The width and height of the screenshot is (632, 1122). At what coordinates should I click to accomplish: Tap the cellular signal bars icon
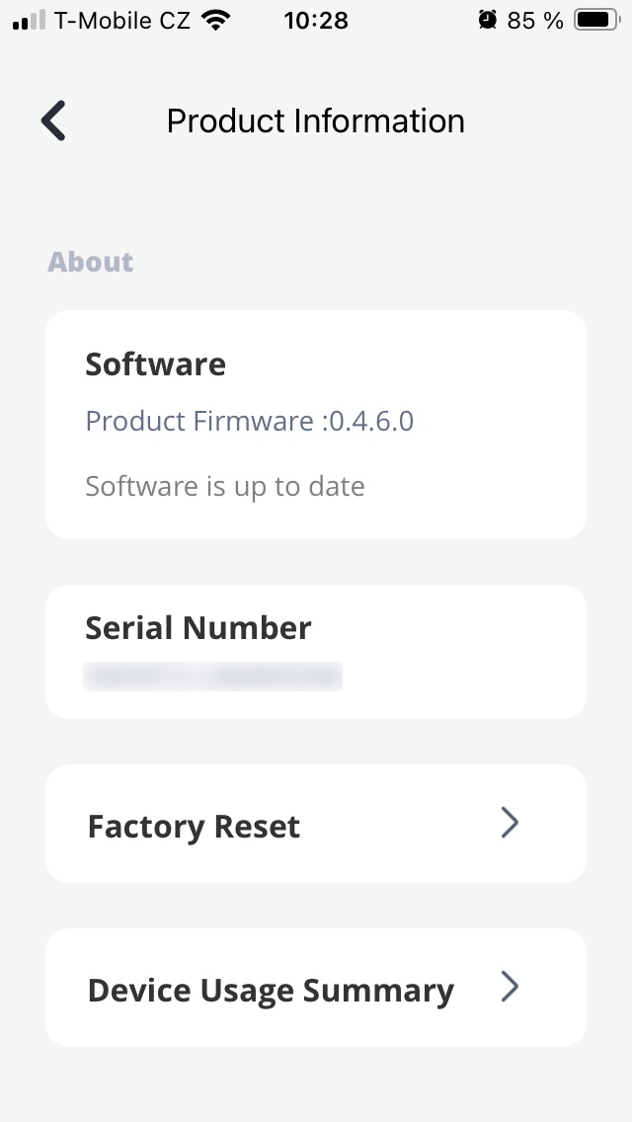pyautogui.click(x=30, y=21)
